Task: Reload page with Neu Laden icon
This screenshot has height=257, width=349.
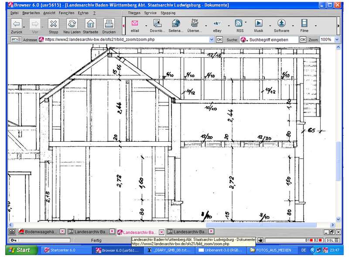Action: pos(72,24)
